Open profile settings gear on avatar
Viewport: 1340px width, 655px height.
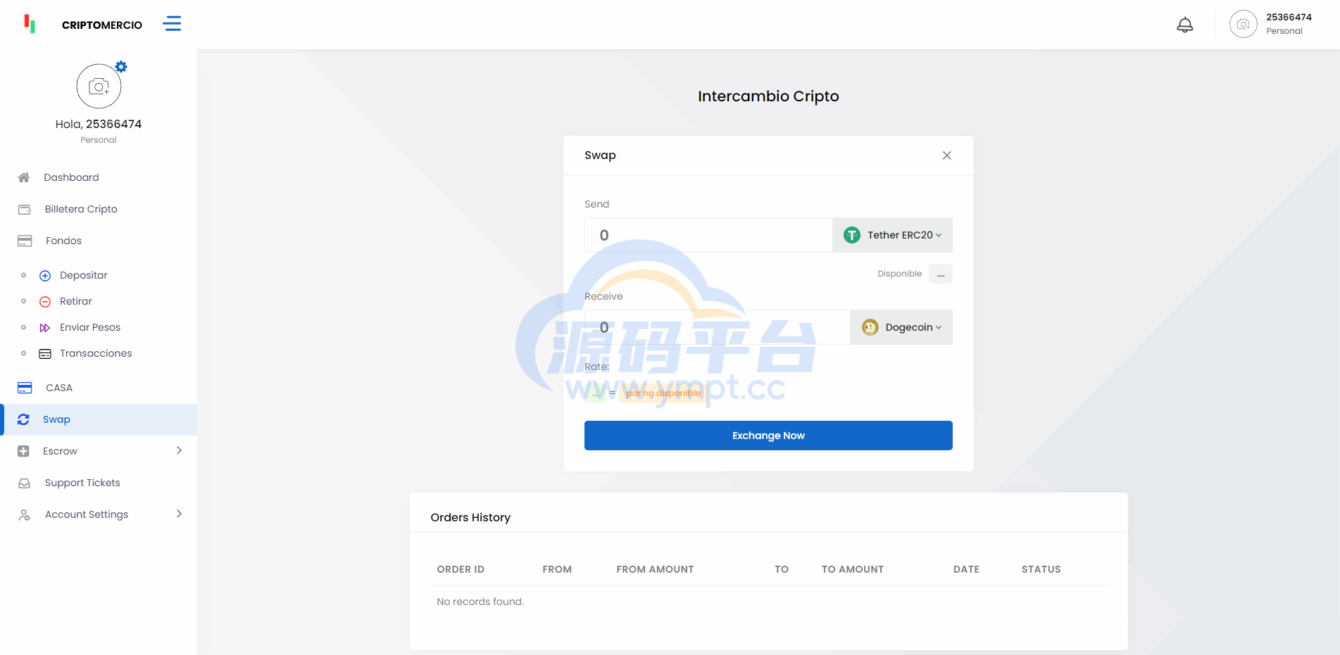click(x=121, y=67)
